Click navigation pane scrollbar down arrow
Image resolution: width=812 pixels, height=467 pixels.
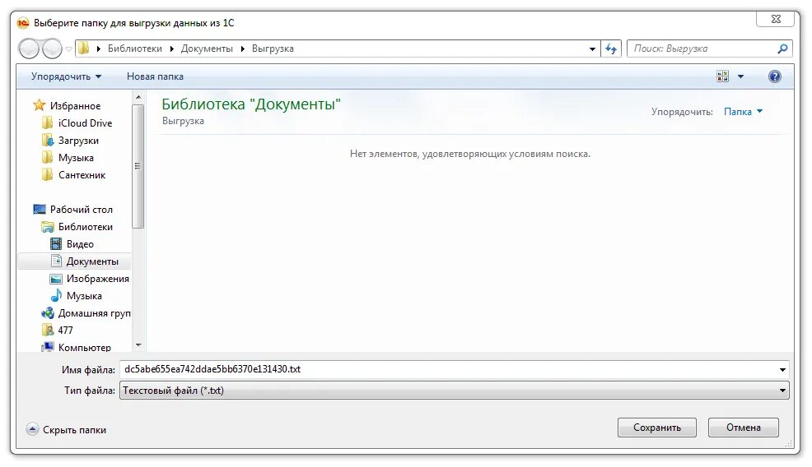pyautogui.click(x=138, y=345)
